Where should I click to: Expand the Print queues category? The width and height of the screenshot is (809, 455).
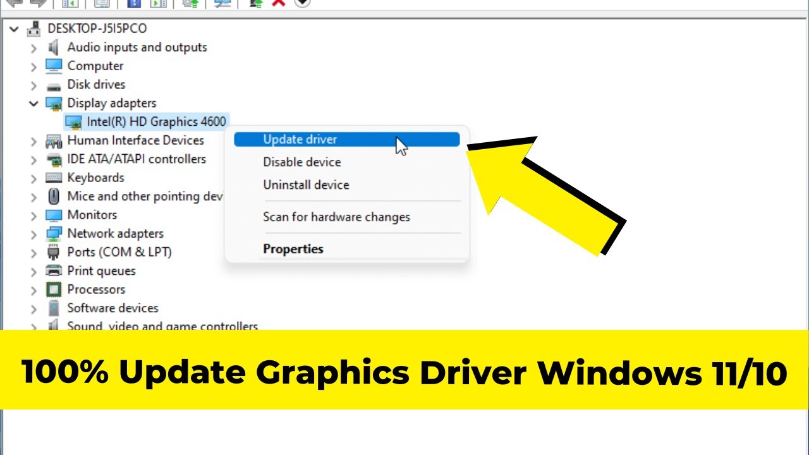(x=34, y=271)
